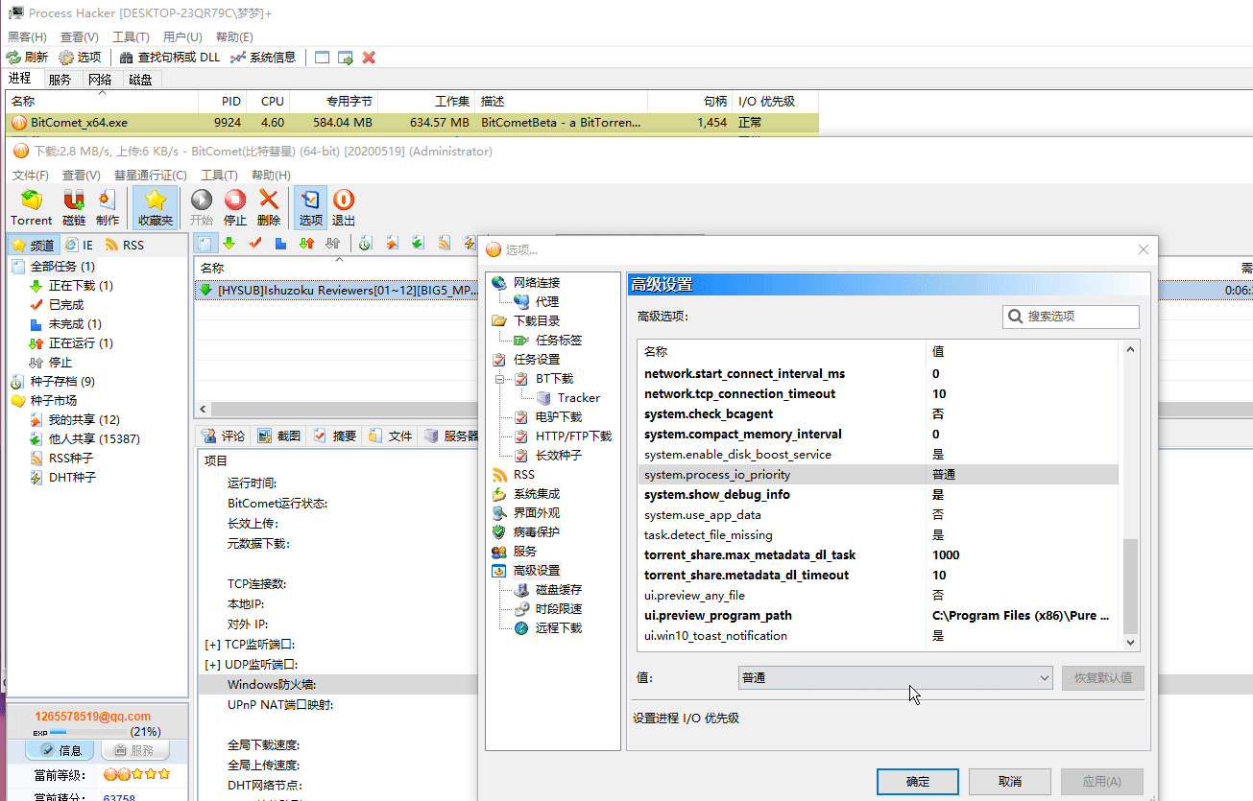
Task: Click the all-tasks page filter icon in task toolbar
Action: pos(206,244)
